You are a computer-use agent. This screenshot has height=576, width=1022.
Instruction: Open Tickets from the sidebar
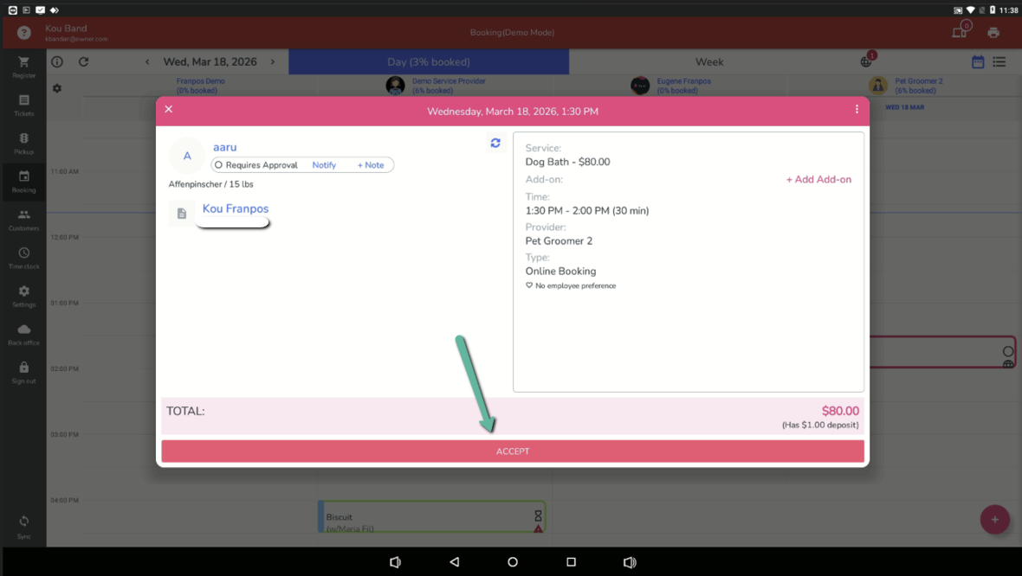(x=23, y=105)
